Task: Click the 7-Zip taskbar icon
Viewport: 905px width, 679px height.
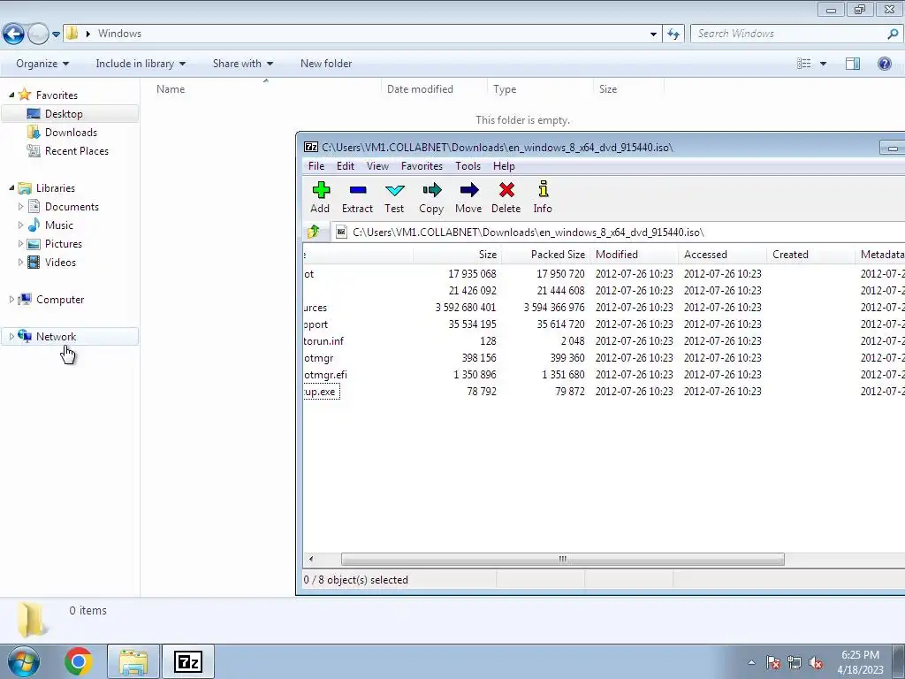Action: click(188, 661)
